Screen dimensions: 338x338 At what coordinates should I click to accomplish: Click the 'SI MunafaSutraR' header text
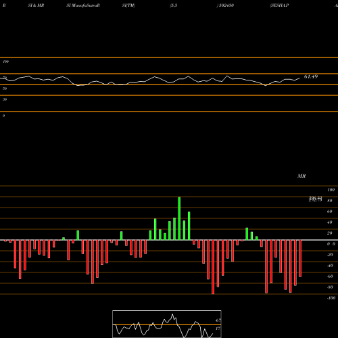[83, 5]
